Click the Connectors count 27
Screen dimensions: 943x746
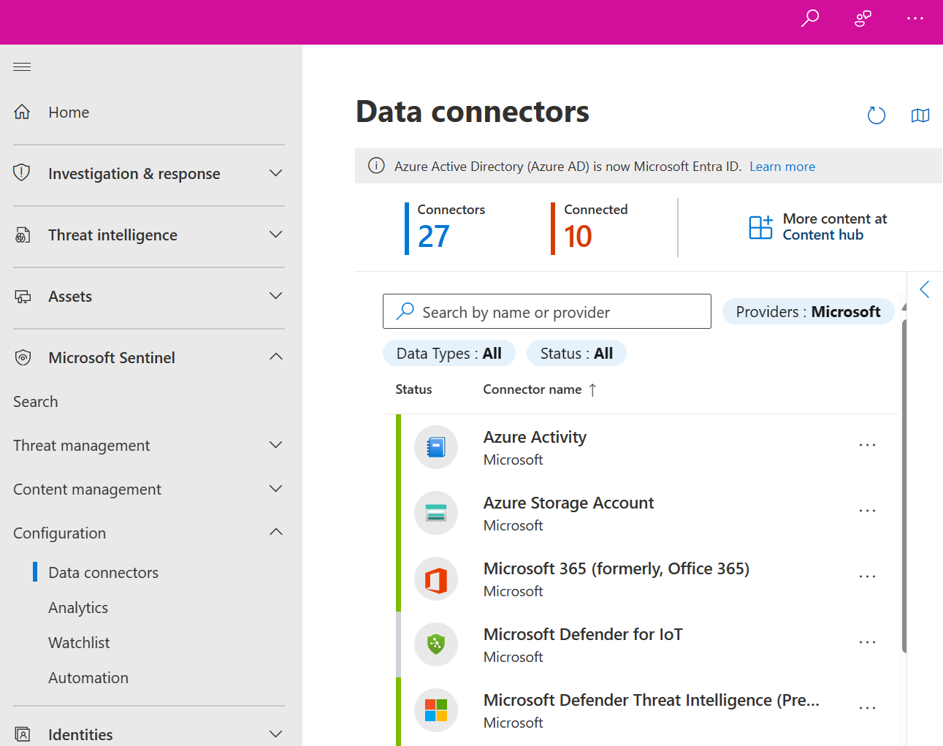pyautogui.click(x=434, y=236)
